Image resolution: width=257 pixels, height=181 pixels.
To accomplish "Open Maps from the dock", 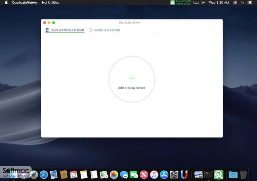I will (104, 175).
